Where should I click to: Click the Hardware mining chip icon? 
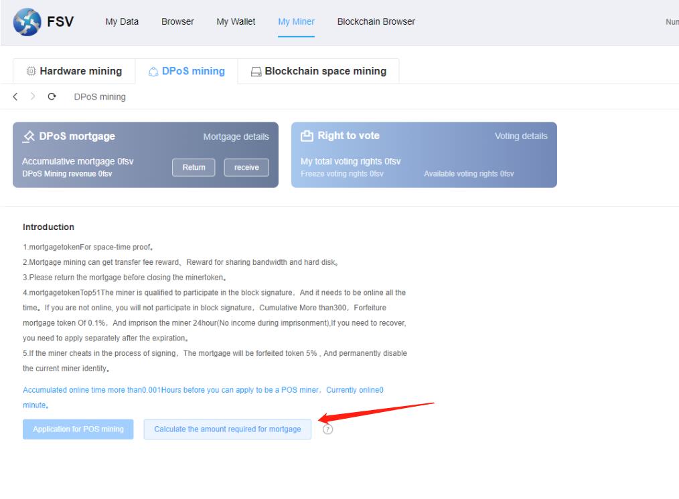coord(31,71)
